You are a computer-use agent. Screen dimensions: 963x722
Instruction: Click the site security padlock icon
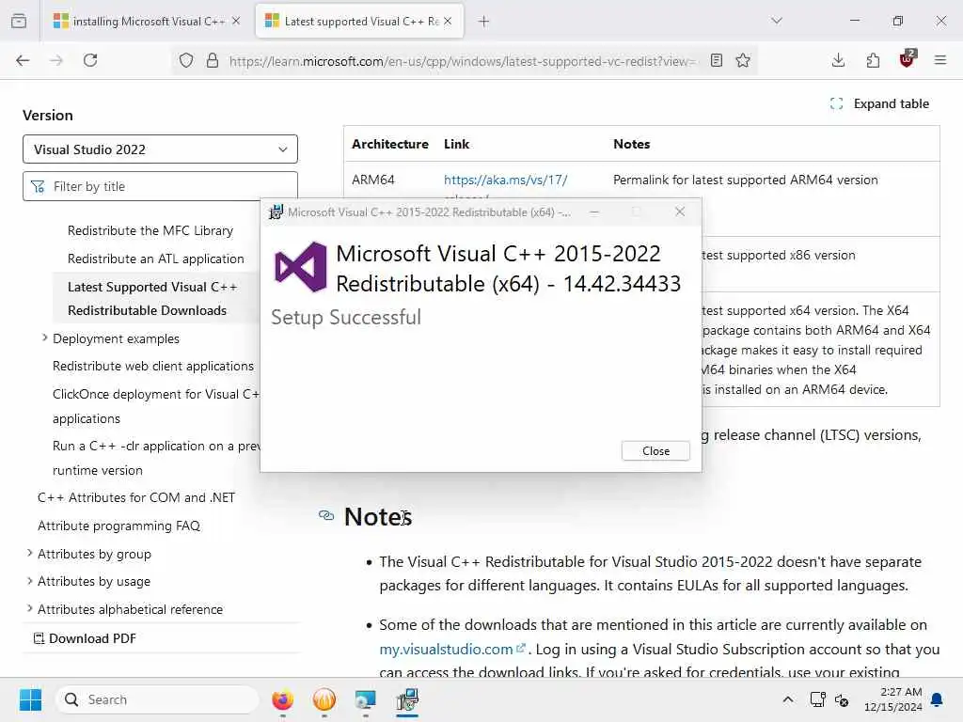click(x=213, y=60)
